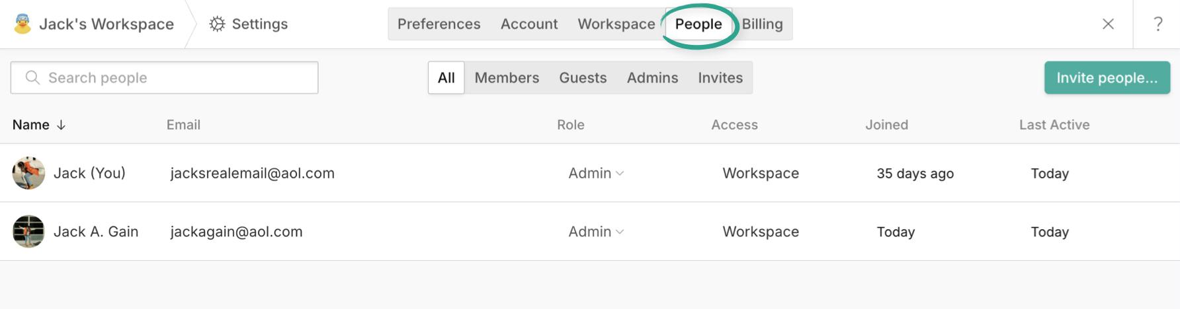The image size is (1180, 309).
Task: Show only Guests in people list
Action: pyautogui.click(x=583, y=78)
